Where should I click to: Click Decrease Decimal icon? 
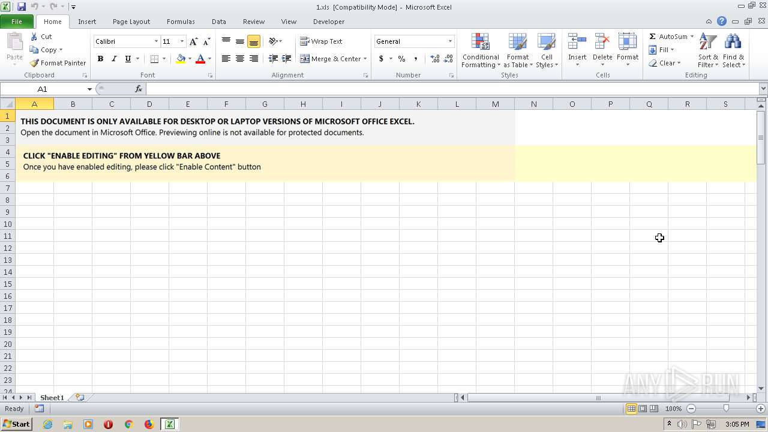(448, 59)
